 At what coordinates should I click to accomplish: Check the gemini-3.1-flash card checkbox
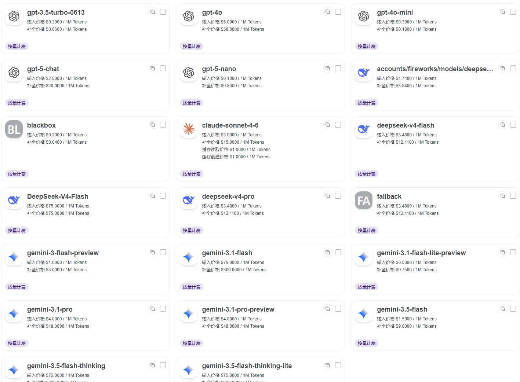[338, 252]
